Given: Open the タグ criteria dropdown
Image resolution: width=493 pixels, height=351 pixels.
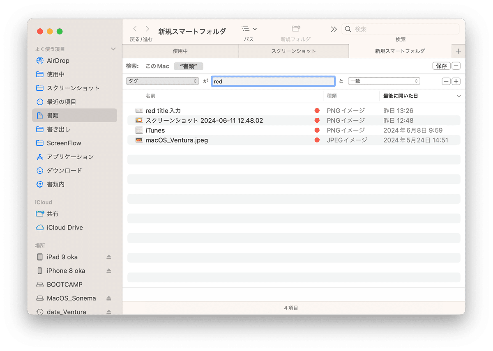Looking at the screenshot, I should pyautogui.click(x=163, y=81).
